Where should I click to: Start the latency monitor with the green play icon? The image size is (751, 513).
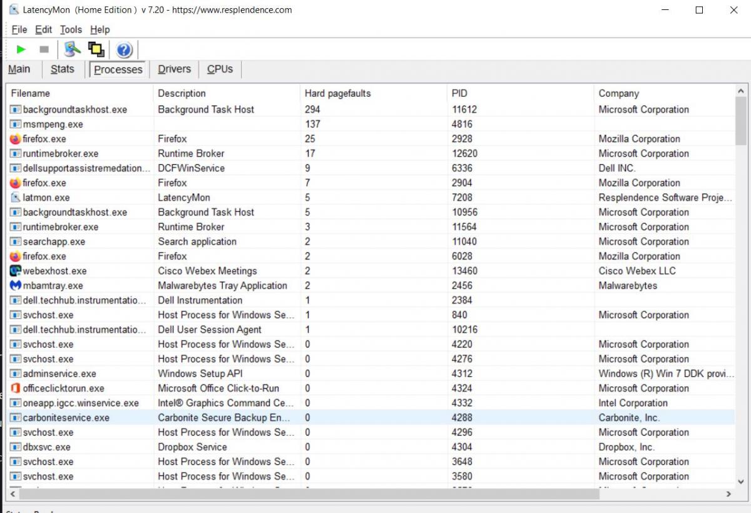tap(21, 49)
